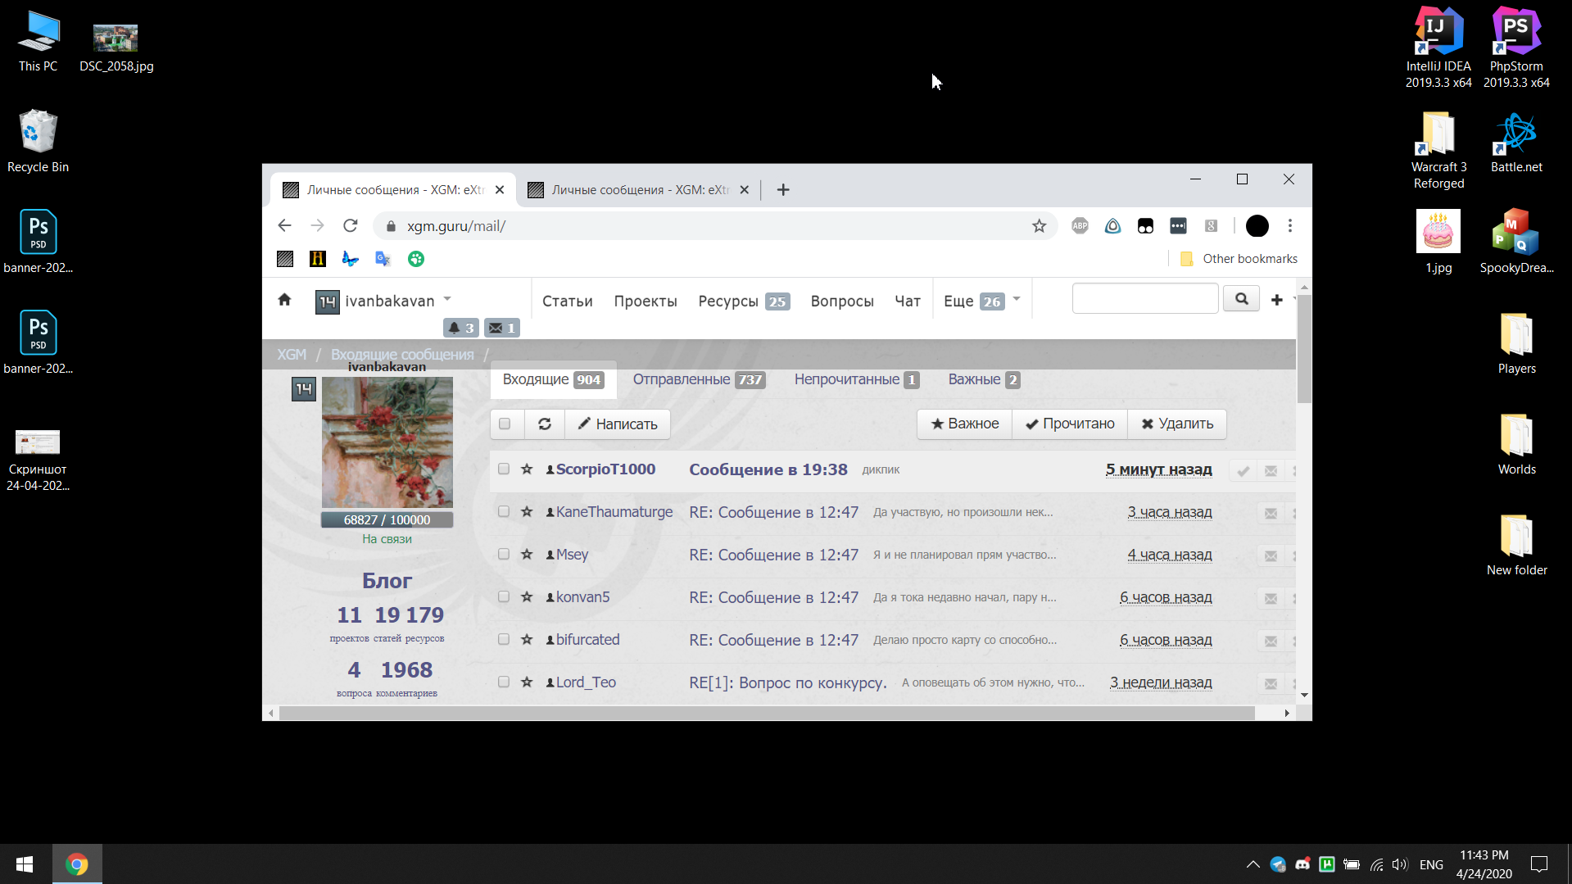
Task: Show hidden system tray icons
Action: (1253, 864)
